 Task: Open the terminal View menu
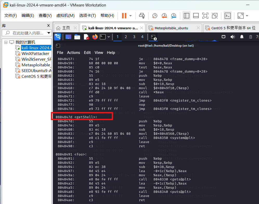[99, 53]
